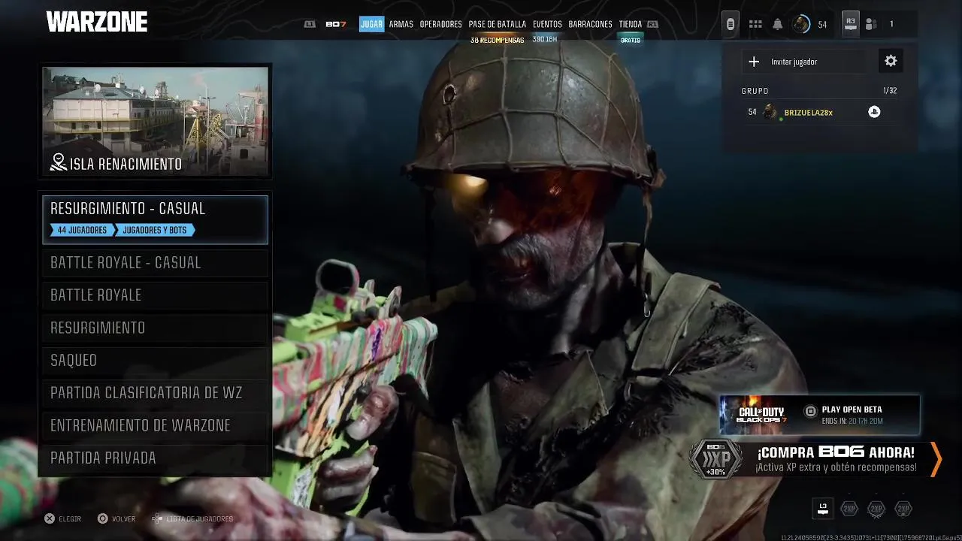Open the TIENDA tab
Image resolution: width=962 pixels, height=541 pixels.
pyautogui.click(x=631, y=24)
